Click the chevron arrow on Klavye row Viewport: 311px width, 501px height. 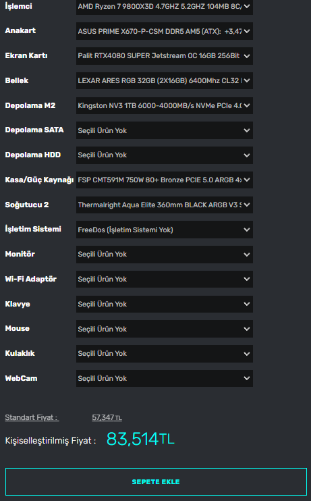pyautogui.click(x=246, y=304)
